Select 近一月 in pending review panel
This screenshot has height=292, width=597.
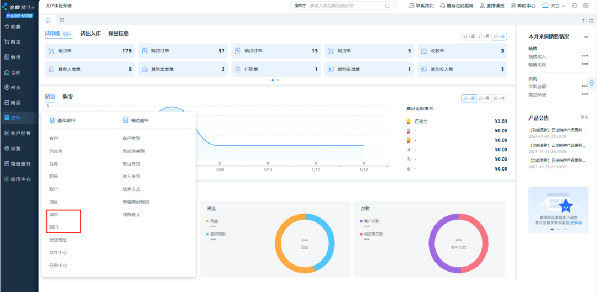tap(484, 36)
